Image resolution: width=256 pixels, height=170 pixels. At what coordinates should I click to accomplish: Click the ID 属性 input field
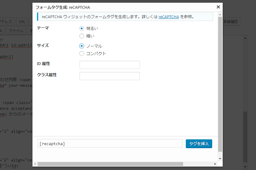110,65
